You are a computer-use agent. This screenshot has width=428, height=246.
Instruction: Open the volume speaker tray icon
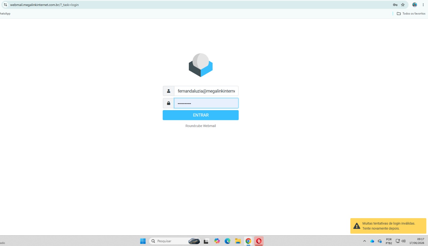pyautogui.click(x=404, y=241)
